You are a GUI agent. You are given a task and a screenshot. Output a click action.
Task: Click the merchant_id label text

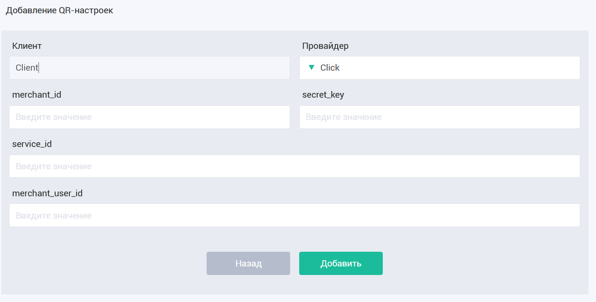(x=37, y=95)
